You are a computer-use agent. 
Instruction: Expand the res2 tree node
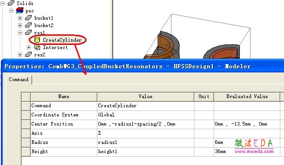coord(20,55)
